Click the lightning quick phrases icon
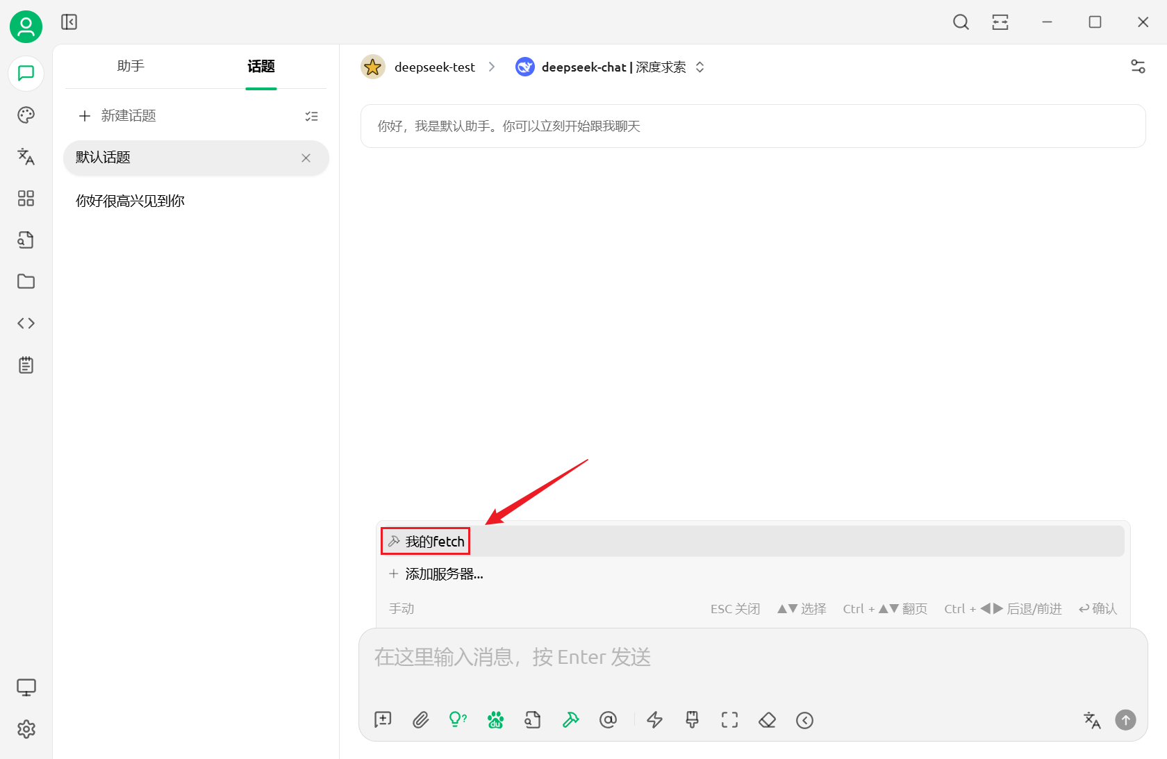 pos(654,720)
